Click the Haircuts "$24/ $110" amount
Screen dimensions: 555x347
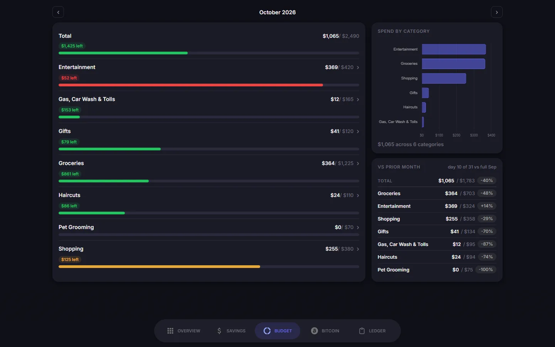coord(342,195)
